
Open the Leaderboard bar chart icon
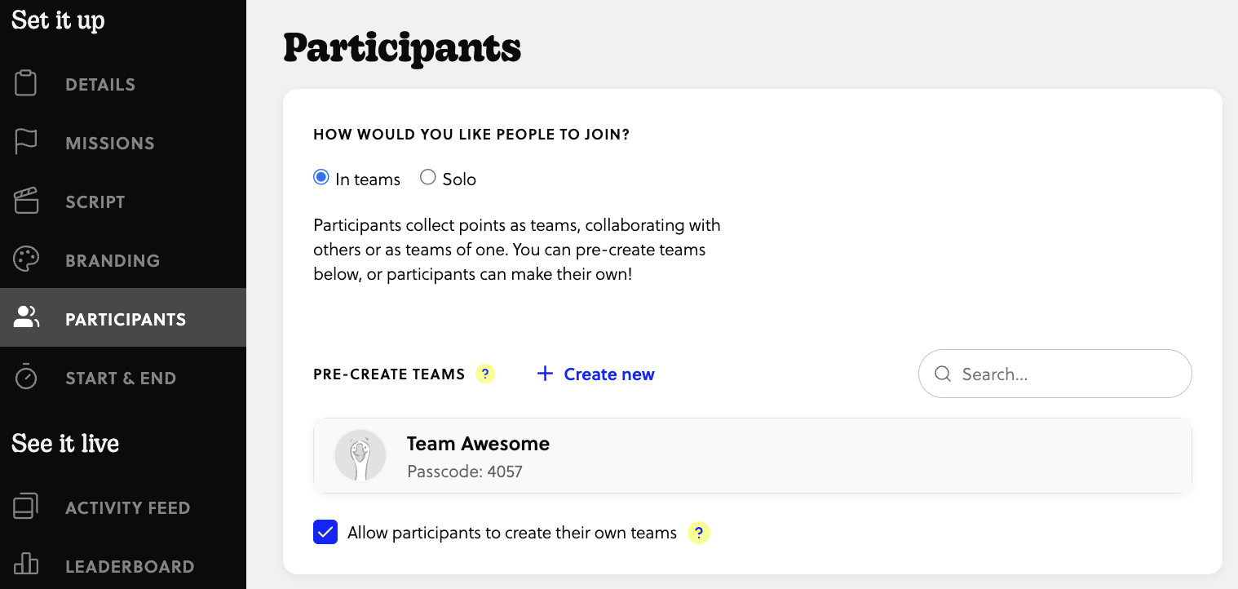pos(25,565)
